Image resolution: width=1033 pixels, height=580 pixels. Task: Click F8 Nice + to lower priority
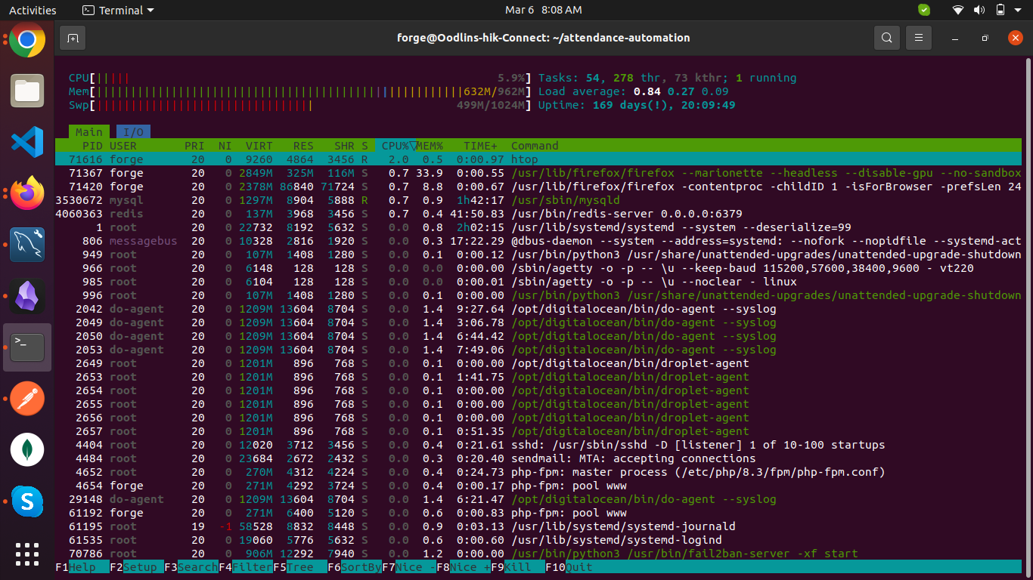point(464,567)
